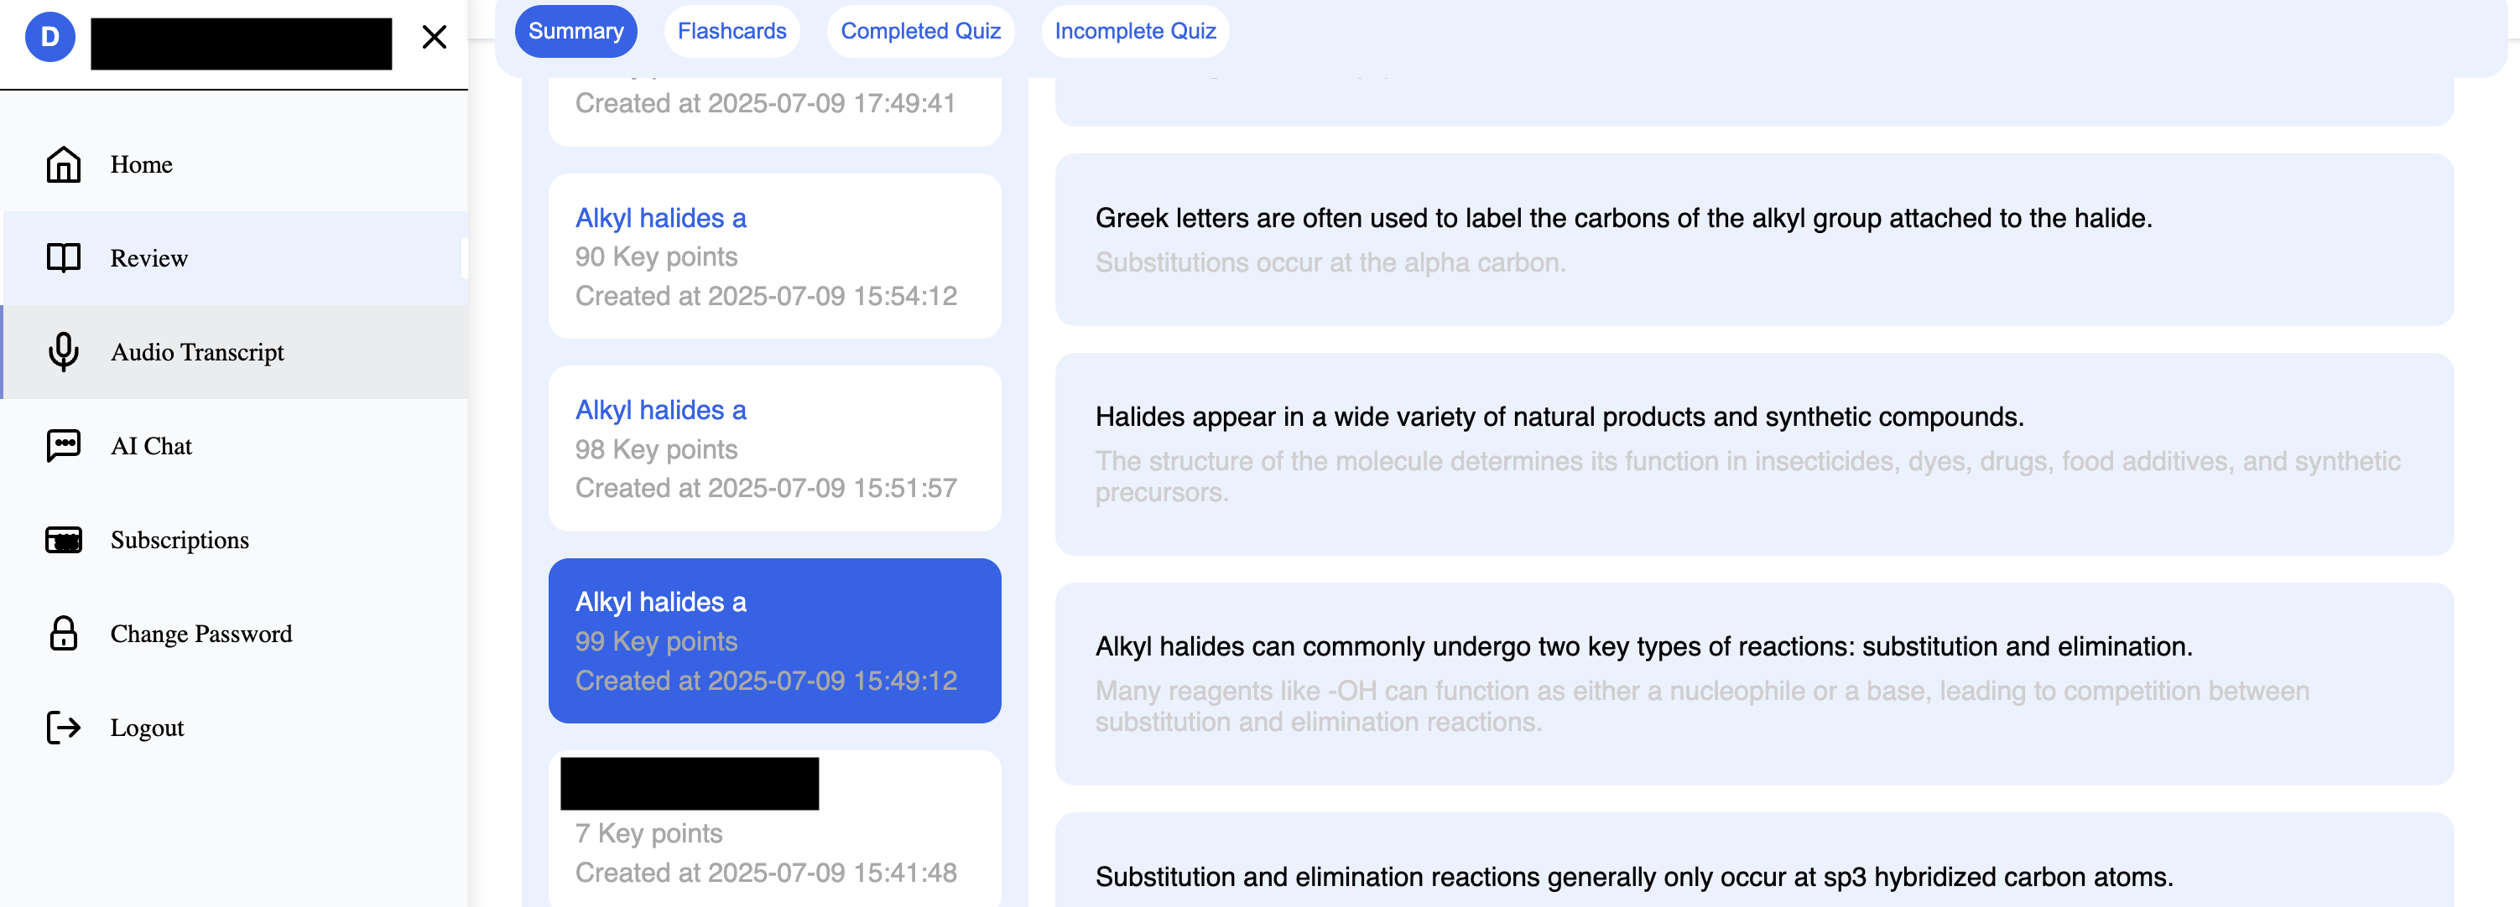Select the Incomplete Quiz tab

click(1135, 31)
